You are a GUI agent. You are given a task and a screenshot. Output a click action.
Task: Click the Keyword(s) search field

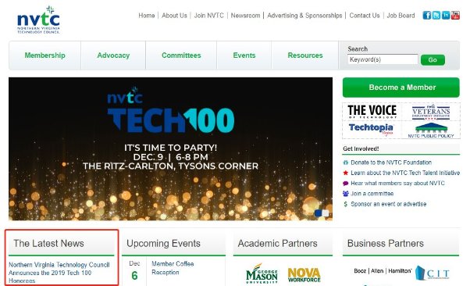pyautogui.click(x=383, y=59)
